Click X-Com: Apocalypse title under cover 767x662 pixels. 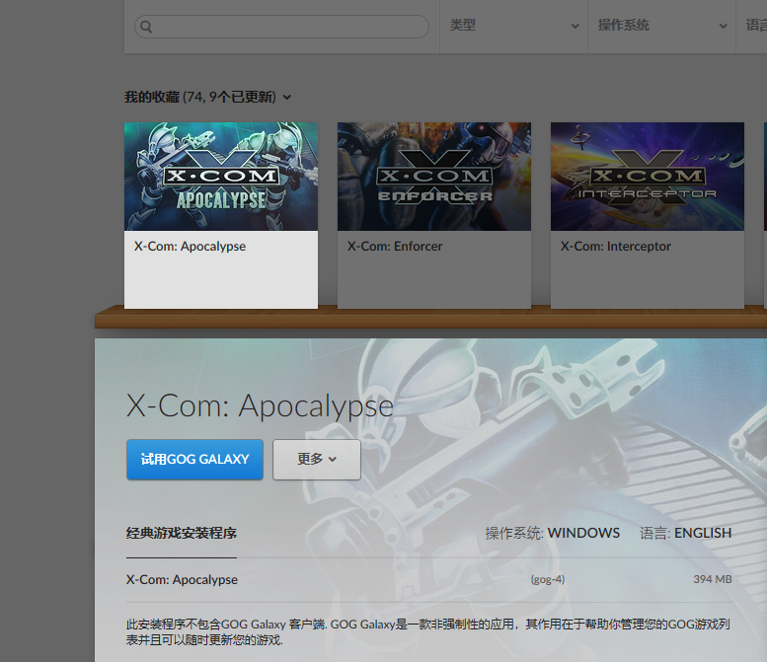point(190,246)
